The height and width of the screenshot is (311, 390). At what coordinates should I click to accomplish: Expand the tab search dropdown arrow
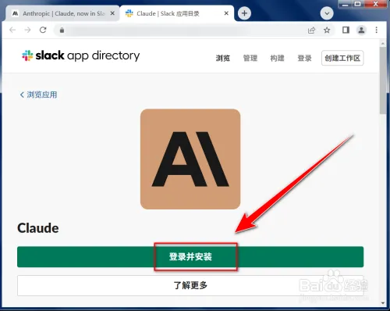tap(327, 13)
